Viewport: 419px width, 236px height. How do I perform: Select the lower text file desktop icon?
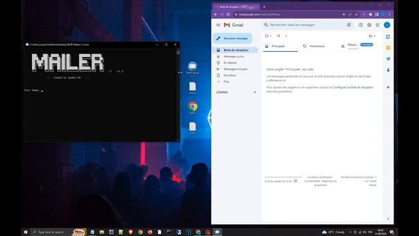coord(192,128)
